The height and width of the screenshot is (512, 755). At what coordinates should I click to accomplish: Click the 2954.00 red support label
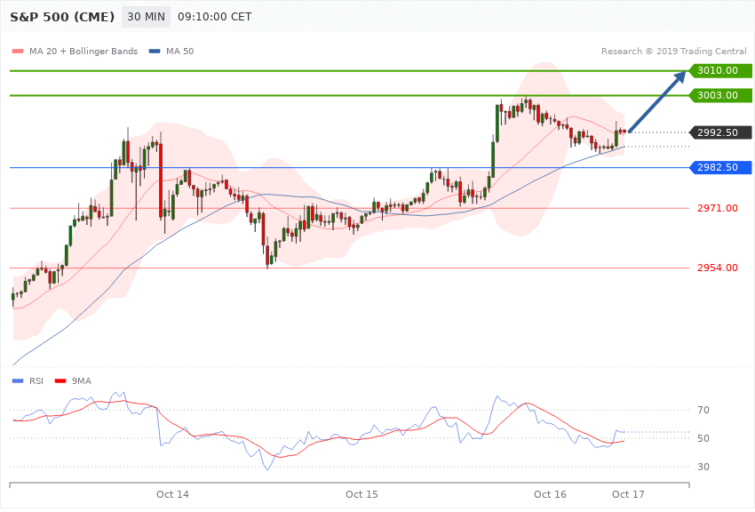[718, 268]
